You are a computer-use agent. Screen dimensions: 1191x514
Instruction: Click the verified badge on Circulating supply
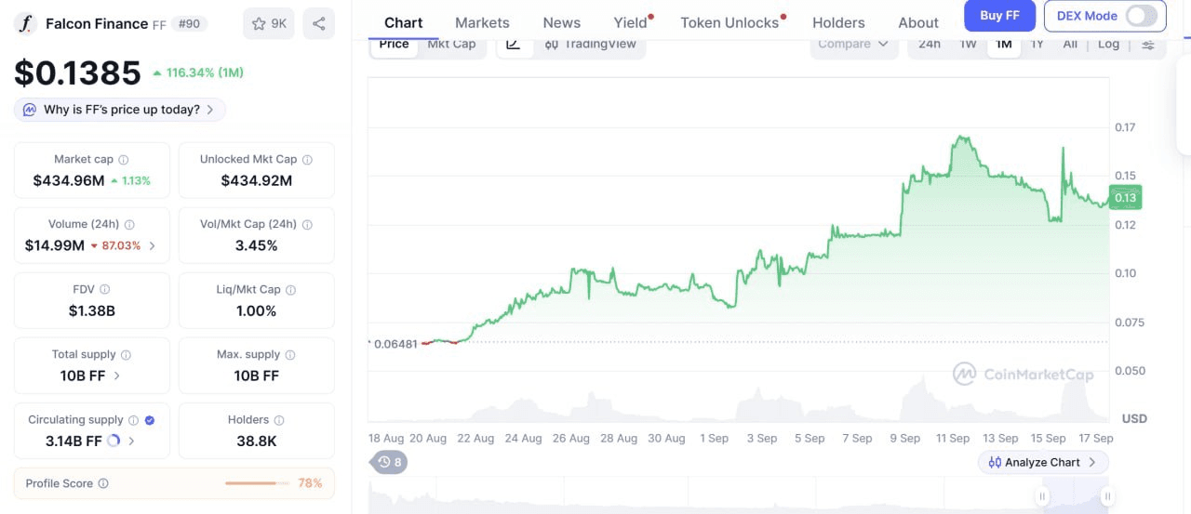pos(150,420)
